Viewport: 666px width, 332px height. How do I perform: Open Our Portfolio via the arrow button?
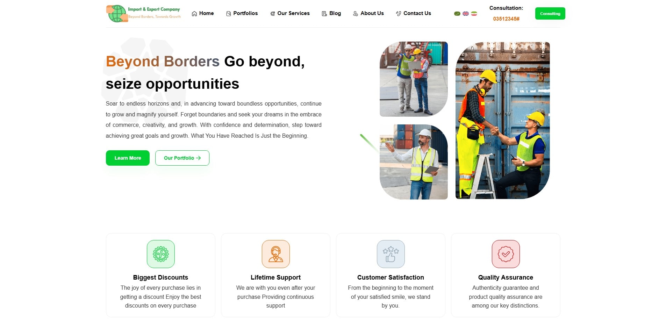(x=182, y=158)
